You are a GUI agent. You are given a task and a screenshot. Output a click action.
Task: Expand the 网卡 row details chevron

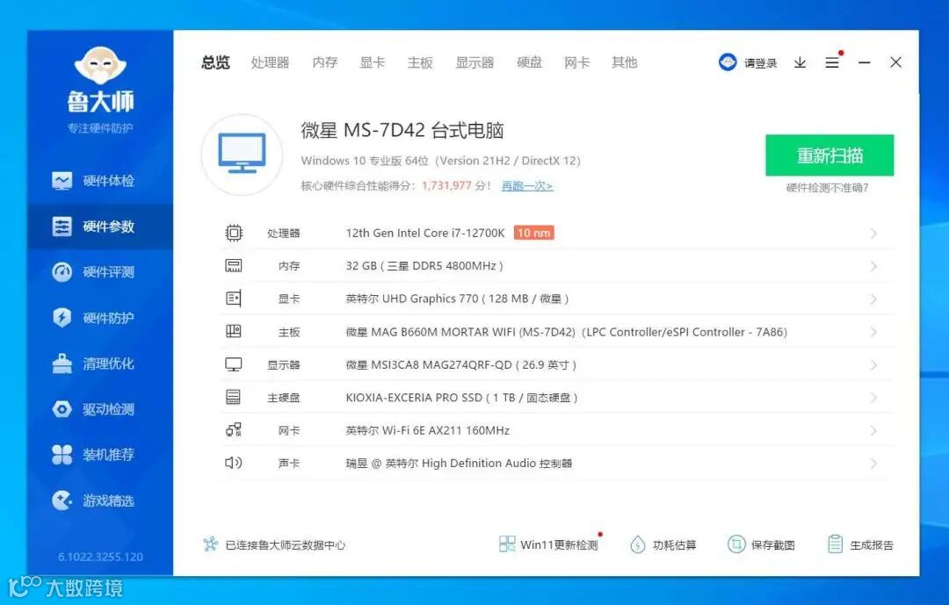pyautogui.click(x=873, y=431)
